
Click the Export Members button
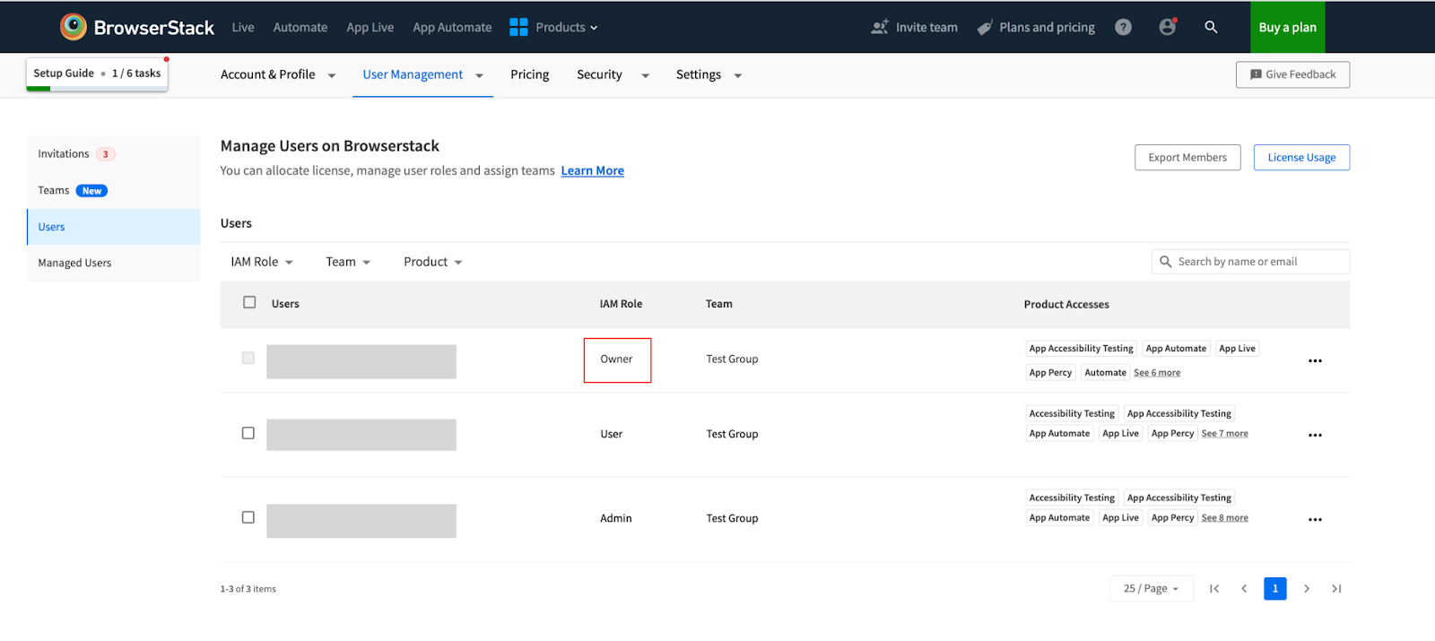click(x=1187, y=158)
